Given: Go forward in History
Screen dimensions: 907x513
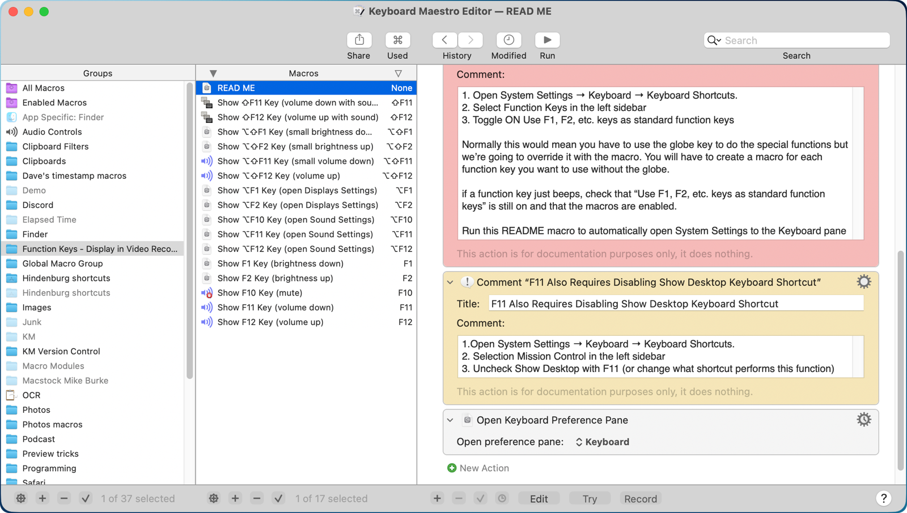Looking at the screenshot, I should [471, 40].
